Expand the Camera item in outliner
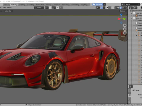 pos(134,16)
